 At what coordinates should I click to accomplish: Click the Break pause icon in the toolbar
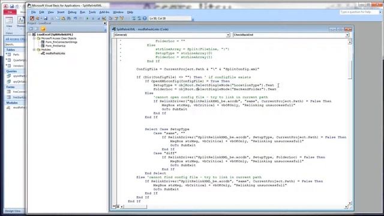(93, 19)
